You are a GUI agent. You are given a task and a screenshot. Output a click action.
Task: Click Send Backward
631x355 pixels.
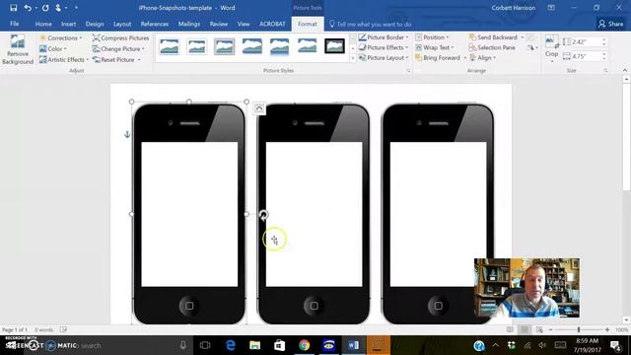493,37
